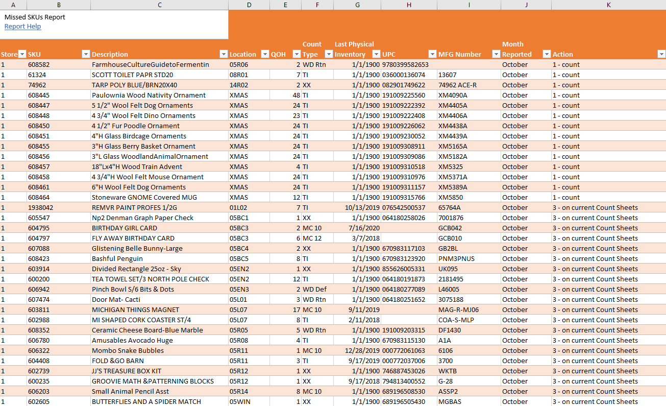Viewport: 666px width, 406px height.
Task: Open the Location column filter dropdown
Action: (265, 54)
